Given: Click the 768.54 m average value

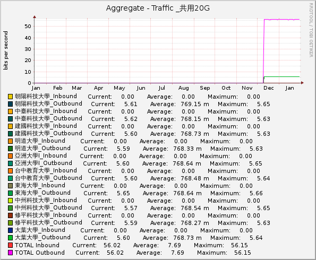Looking at the screenshot, I should point(195,208).
